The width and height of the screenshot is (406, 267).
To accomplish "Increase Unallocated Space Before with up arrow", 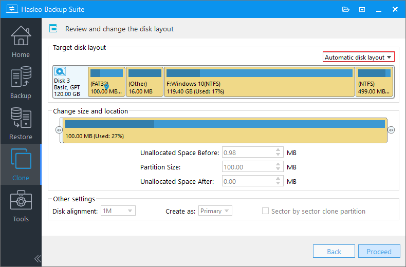I will [x=278, y=150].
